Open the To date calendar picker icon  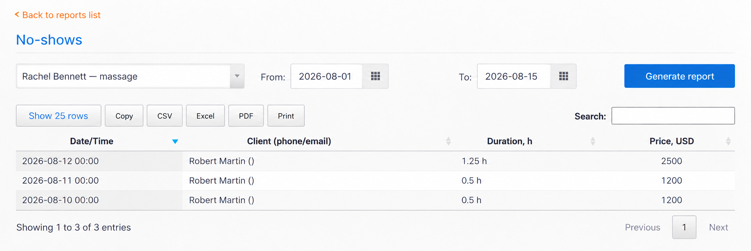(x=564, y=76)
